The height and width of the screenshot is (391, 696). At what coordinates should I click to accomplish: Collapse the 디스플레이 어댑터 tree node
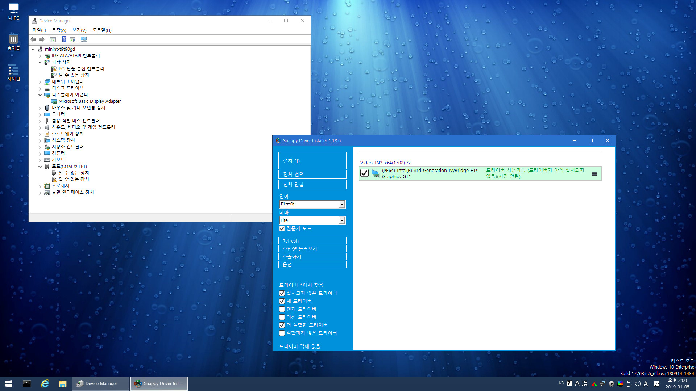pyautogui.click(x=40, y=95)
